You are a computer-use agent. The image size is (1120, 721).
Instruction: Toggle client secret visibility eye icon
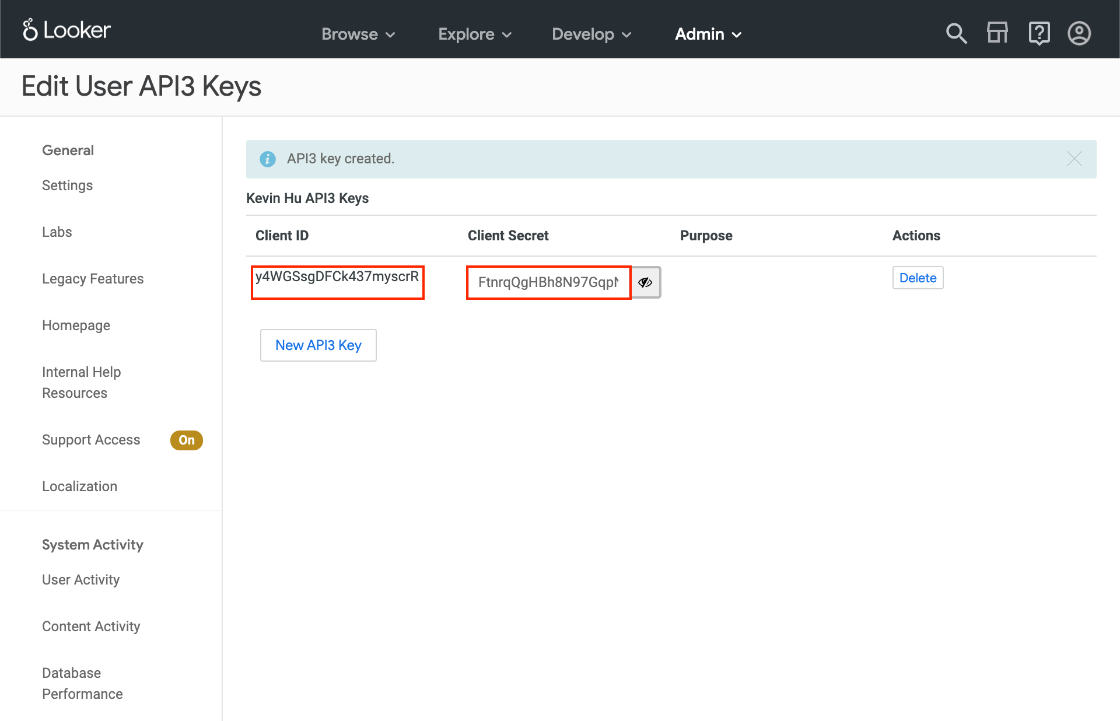[645, 282]
